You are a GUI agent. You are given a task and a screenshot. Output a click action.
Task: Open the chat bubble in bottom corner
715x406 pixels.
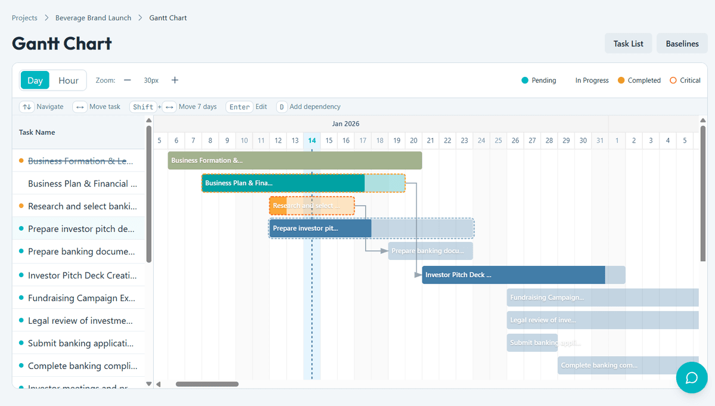coord(692,377)
